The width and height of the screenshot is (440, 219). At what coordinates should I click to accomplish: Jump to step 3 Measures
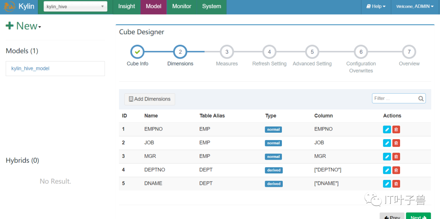coord(227,52)
